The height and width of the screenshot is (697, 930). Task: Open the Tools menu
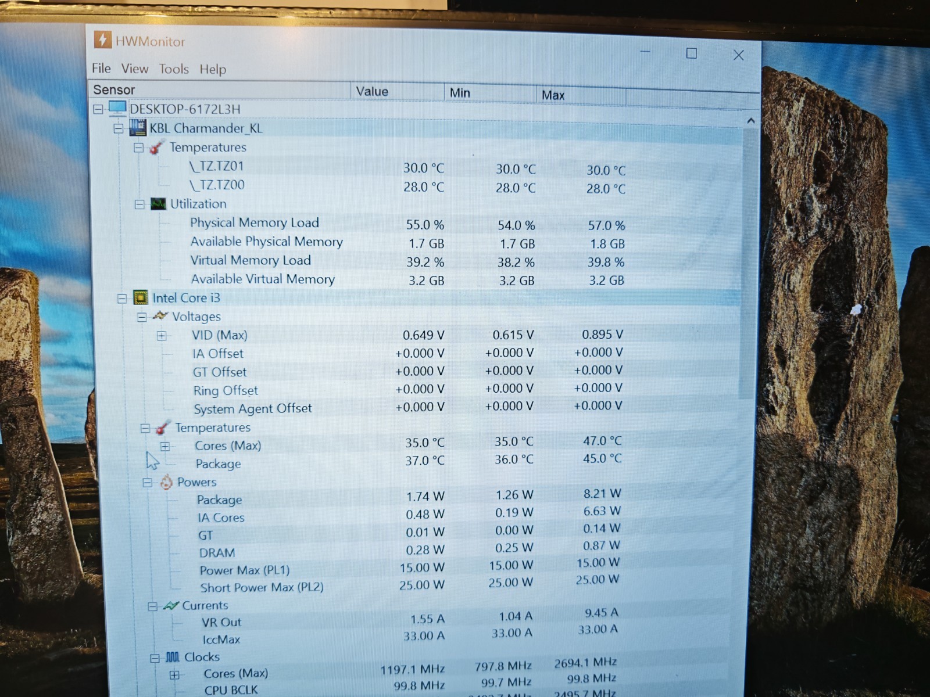[174, 69]
